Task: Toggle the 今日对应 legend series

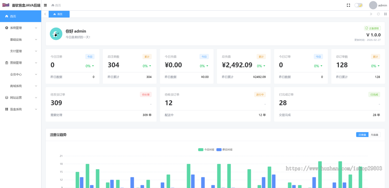Action: point(206,150)
